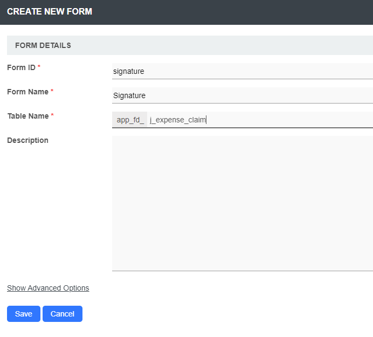Image resolution: width=373 pixels, height=337 pixels.
Task: Click the Description label
Action: tap(27, 140)
